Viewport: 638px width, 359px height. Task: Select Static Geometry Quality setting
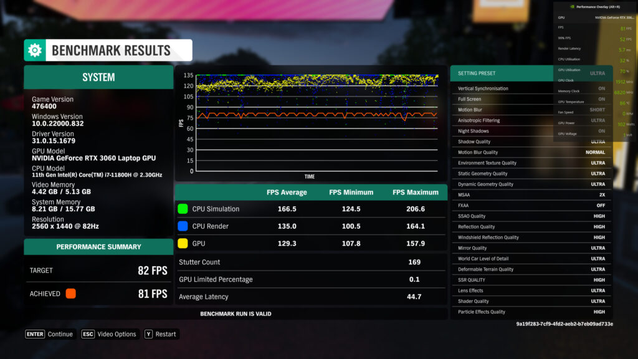(531, 173)
